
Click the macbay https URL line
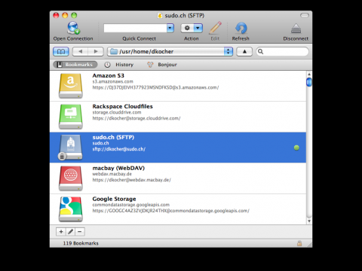click(131, 180)
